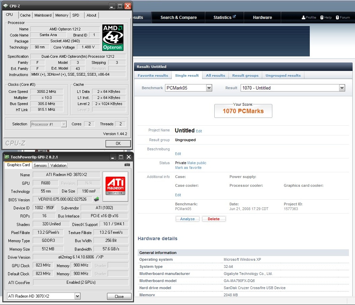Click the OK button in CPU-Z
Viewport: 355px width, 305px height.
pyautogui.click(x=118, y=144)
